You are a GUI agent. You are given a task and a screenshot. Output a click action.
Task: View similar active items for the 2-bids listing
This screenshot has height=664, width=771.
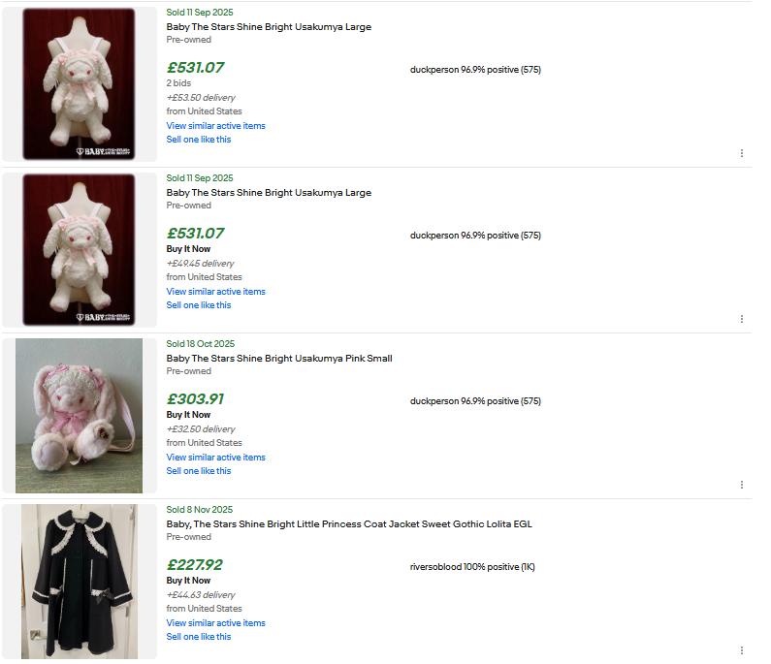tap(215, 126)
